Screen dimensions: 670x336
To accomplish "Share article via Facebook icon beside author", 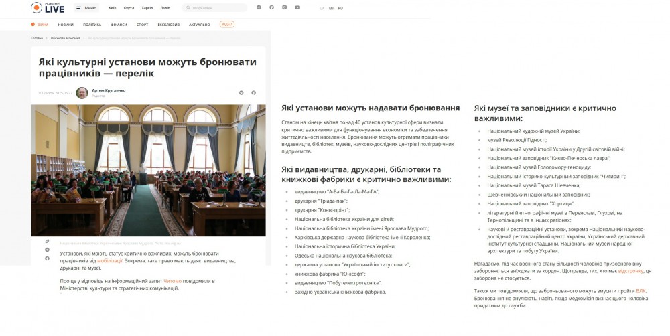I will [x=254, y=92].
